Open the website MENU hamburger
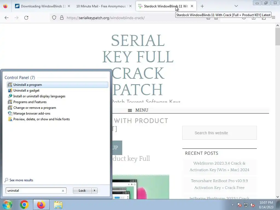 138,110
